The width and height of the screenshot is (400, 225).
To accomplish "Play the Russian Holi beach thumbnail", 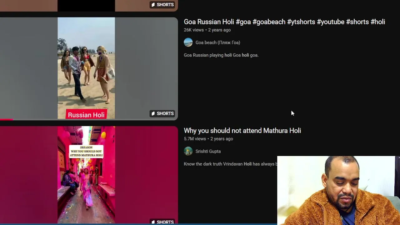I will point(89,68).
